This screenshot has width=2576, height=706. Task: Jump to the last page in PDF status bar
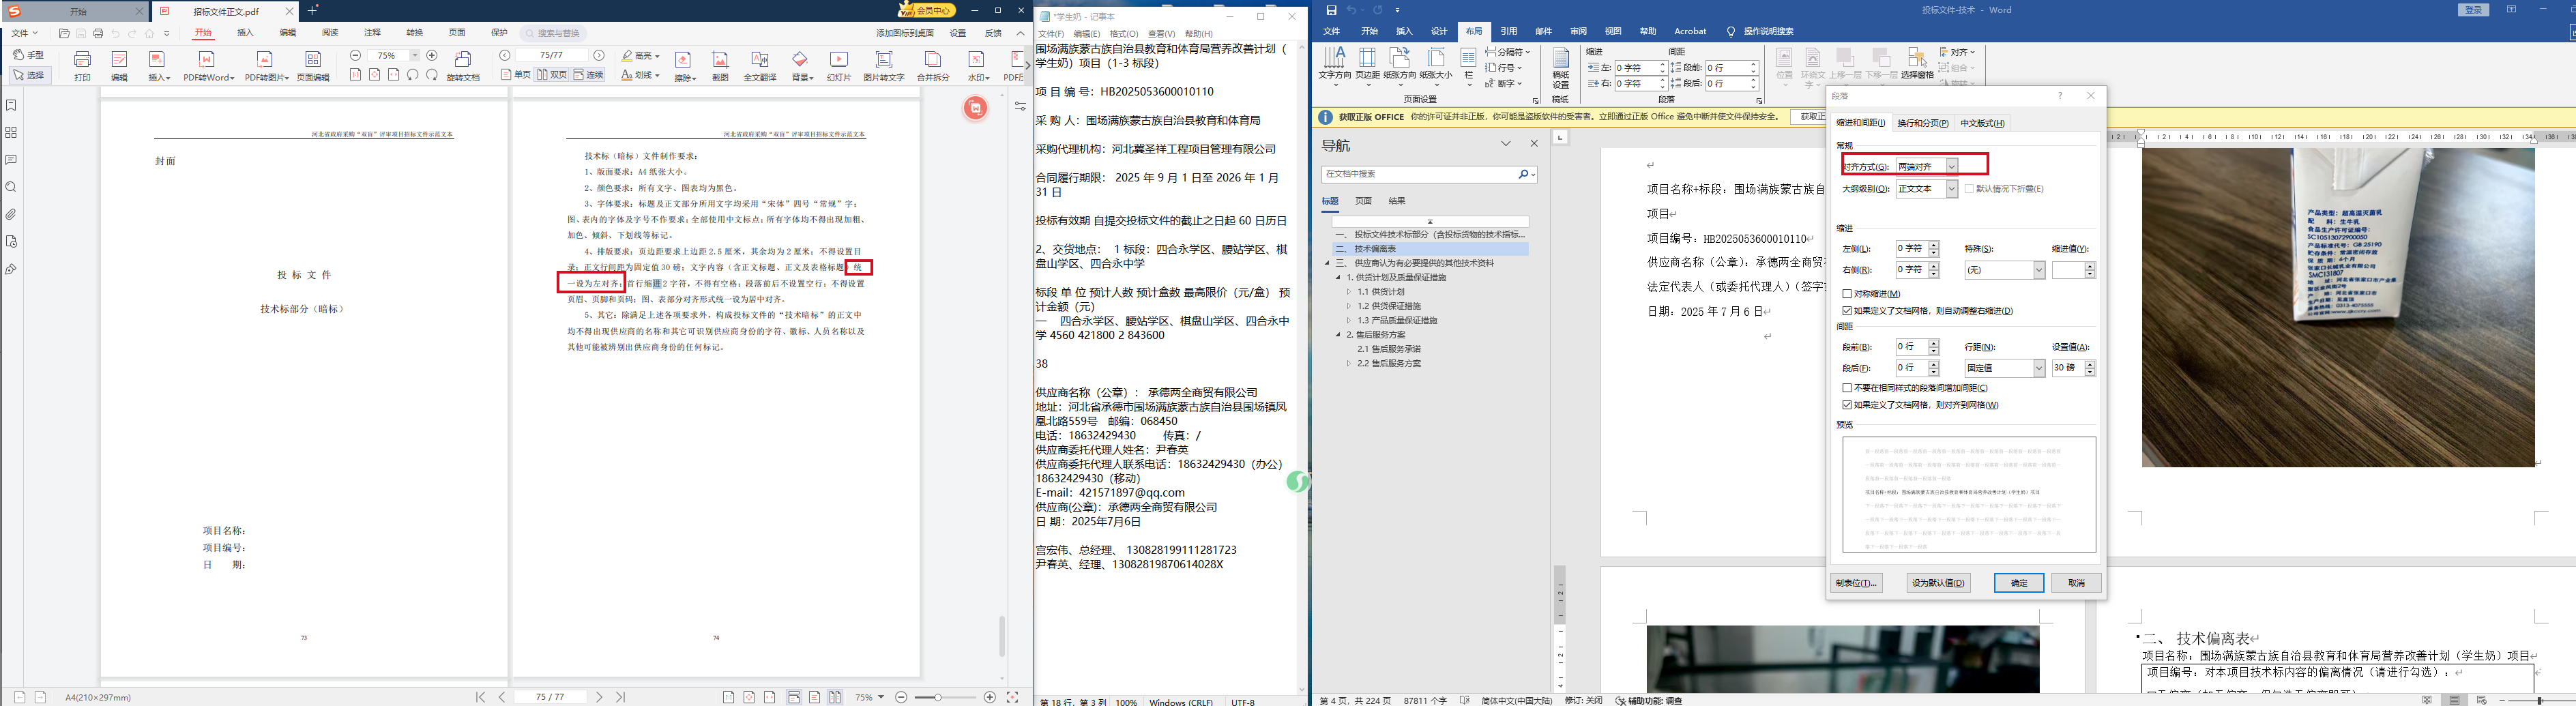click(620, 697)
